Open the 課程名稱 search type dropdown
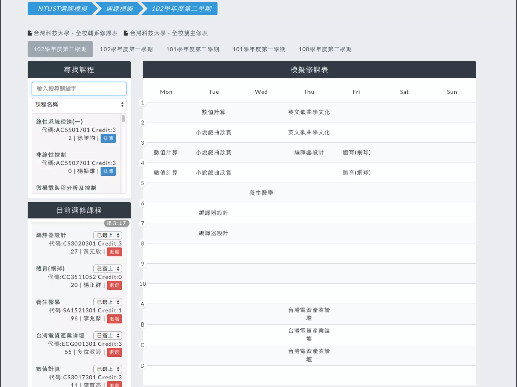The width and height of the screenshot is (517, 387). coord(79,104)
